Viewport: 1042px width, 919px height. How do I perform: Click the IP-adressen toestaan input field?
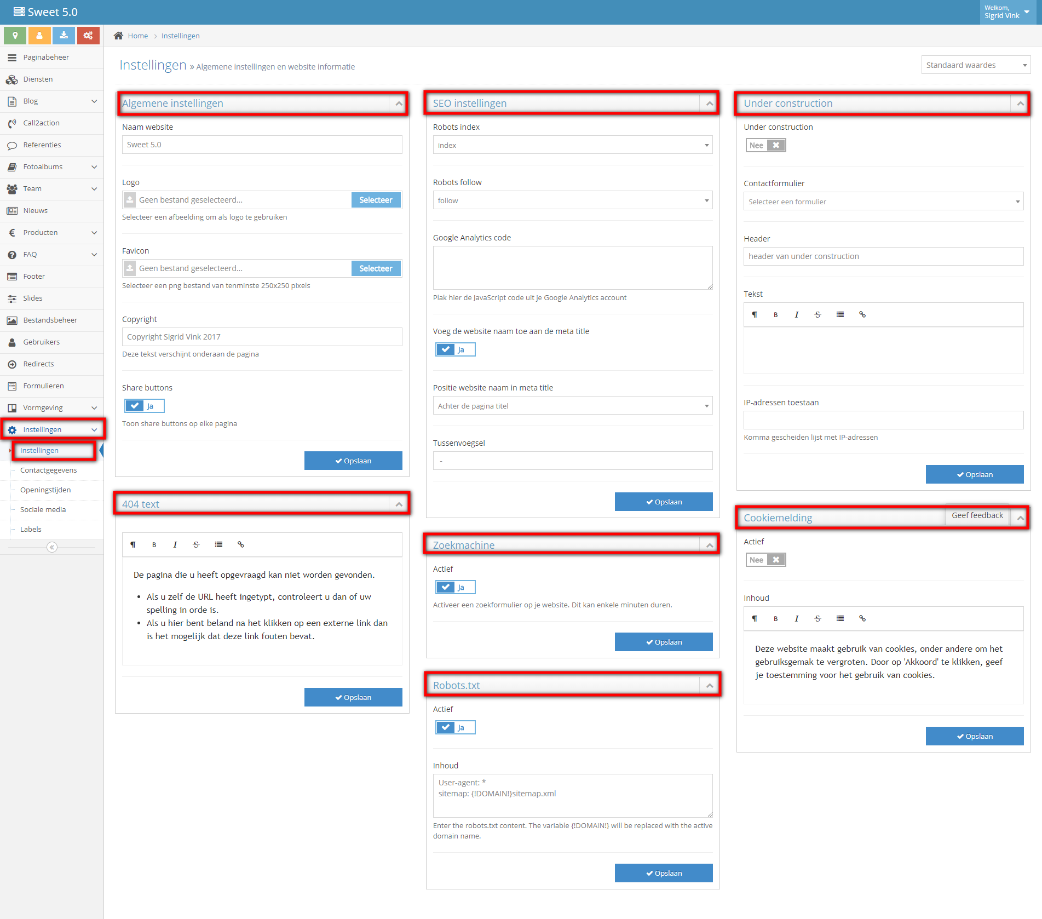tap(883, 420)
